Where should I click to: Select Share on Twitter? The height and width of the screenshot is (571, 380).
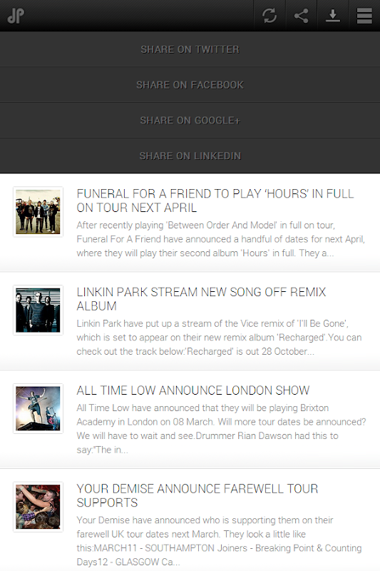click(190, 49)
